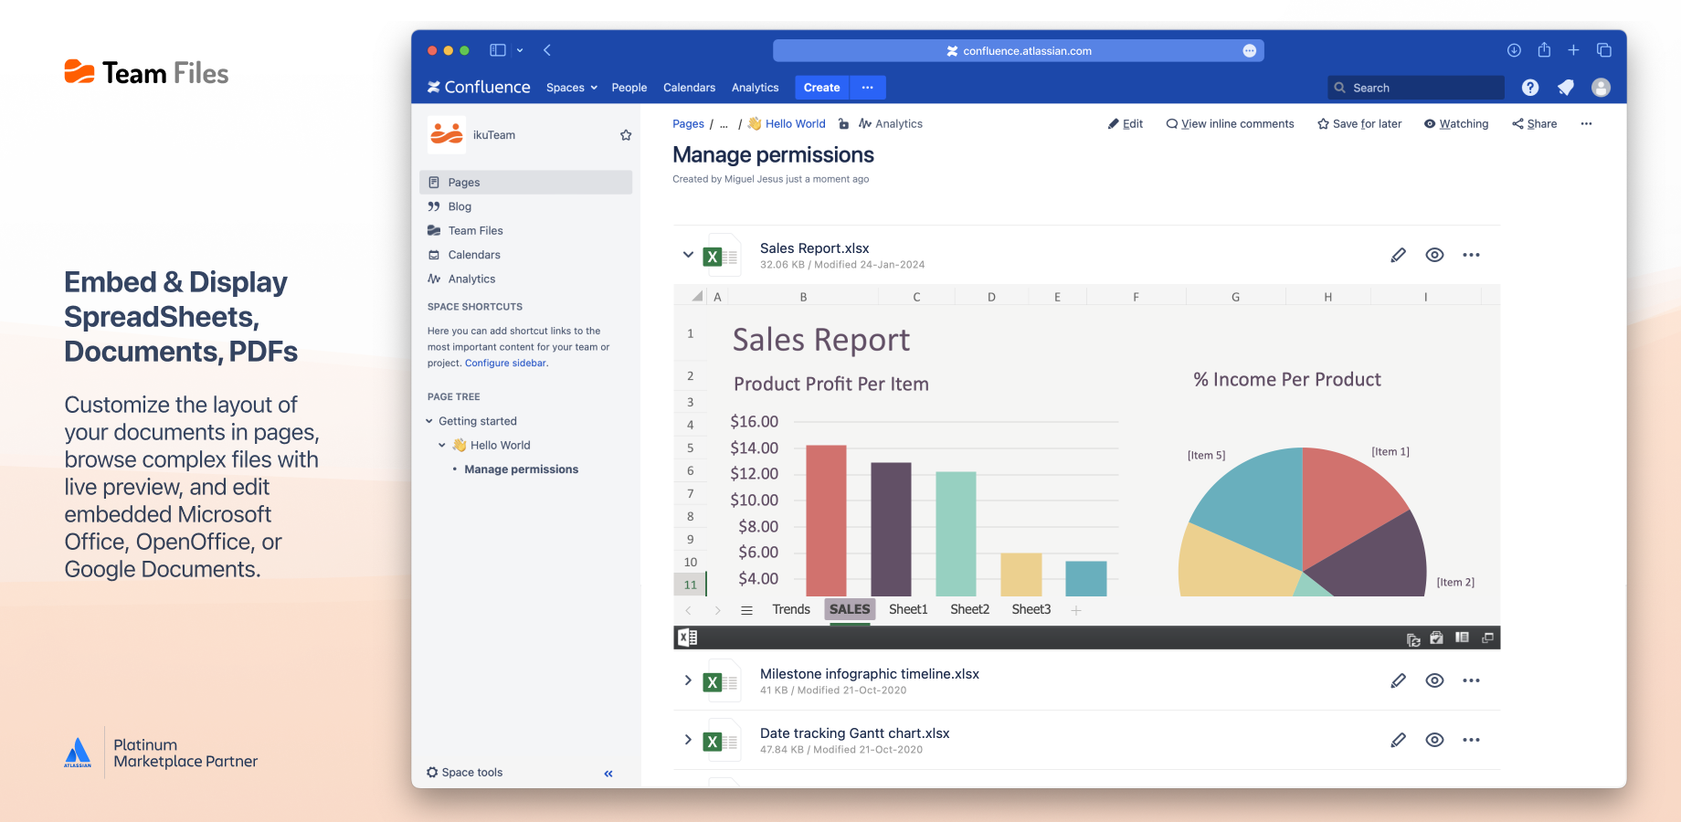Open a new browser tab with plus
This screenshot has height=822, width=1681.
click(1573, 50)
